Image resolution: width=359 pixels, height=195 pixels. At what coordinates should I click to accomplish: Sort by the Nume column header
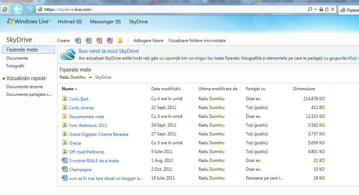69,89
